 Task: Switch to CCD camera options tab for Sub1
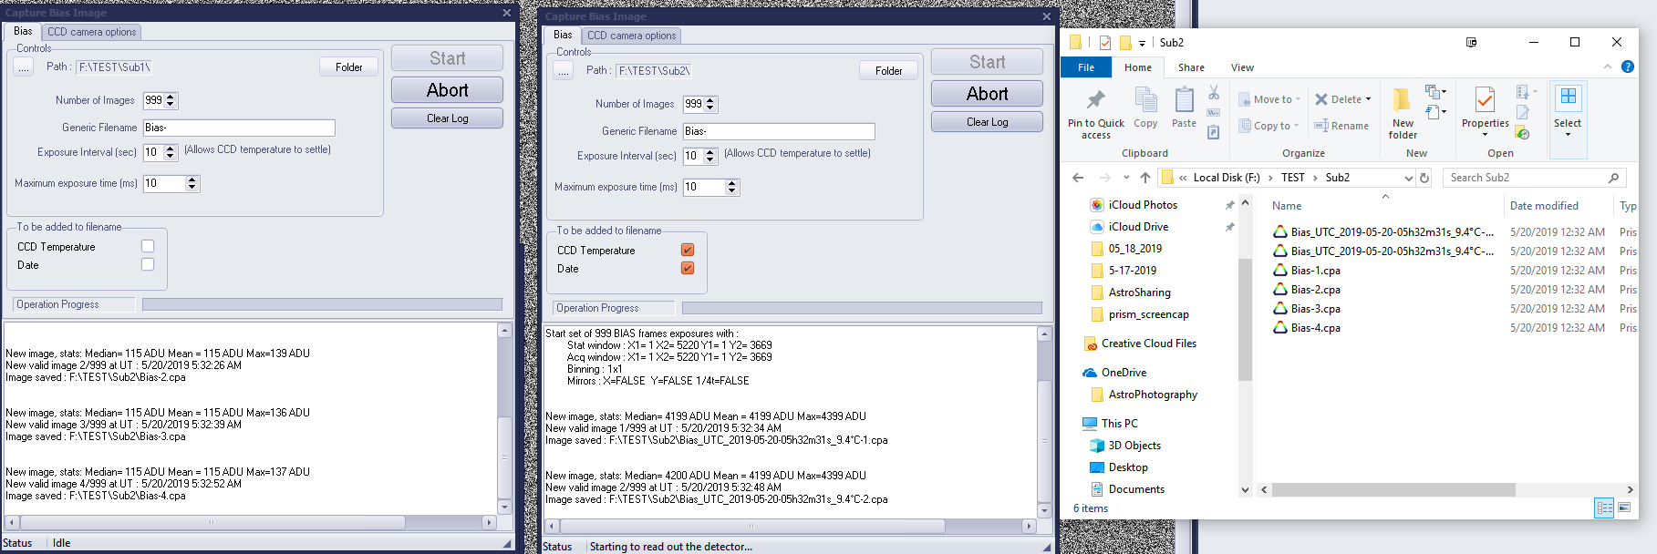(91, 32)
